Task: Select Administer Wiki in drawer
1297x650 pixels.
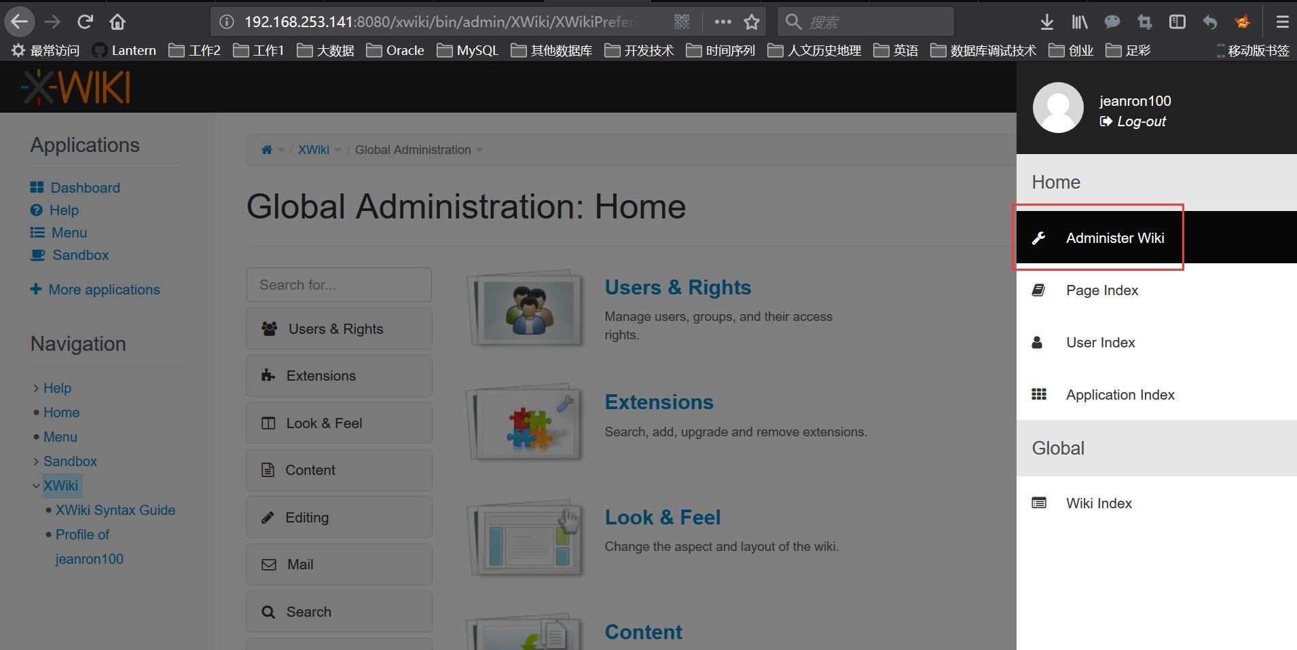Action: [1156, 237]
